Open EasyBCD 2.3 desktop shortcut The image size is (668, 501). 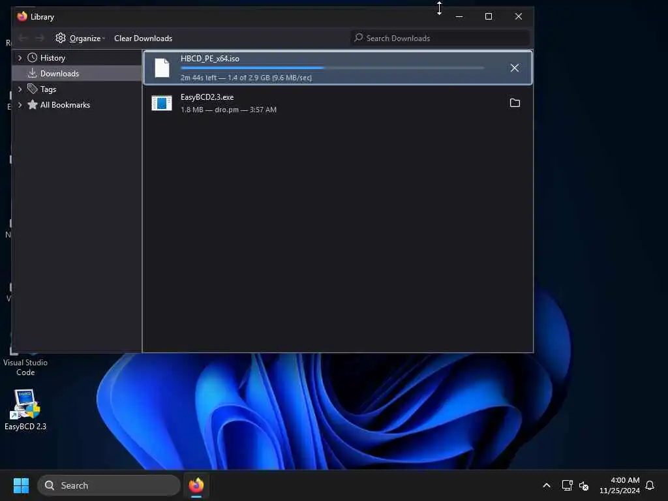coord(25,410)
